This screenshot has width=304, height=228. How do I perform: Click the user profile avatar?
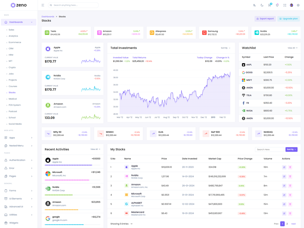(291, 5)
